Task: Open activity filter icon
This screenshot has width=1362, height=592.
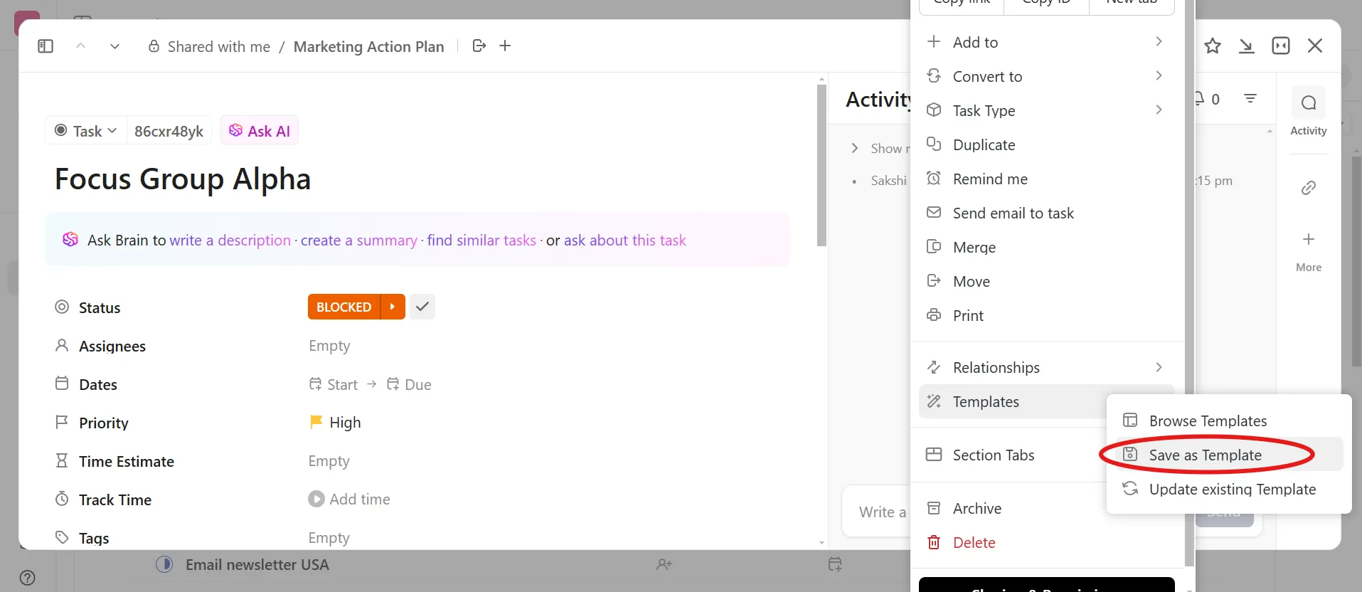Action: 1250,98
